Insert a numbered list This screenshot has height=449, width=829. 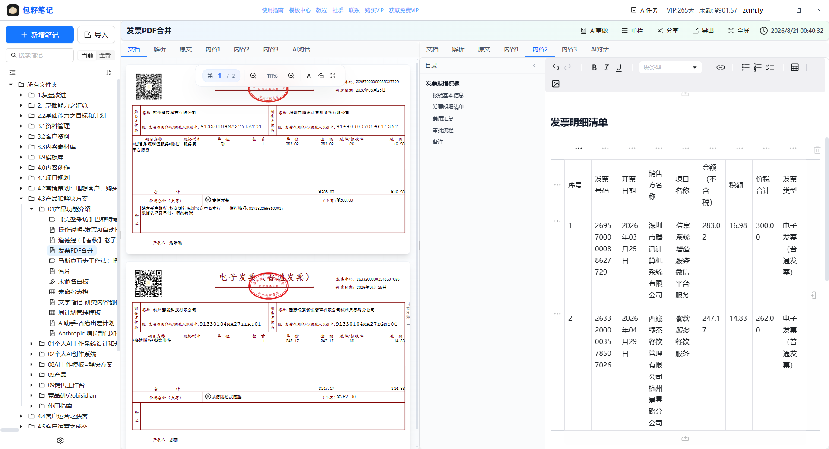pyautogui.click(x=758, y=67)
